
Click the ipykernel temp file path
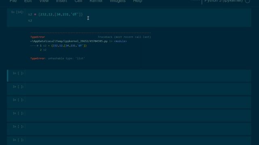(69, 41)
